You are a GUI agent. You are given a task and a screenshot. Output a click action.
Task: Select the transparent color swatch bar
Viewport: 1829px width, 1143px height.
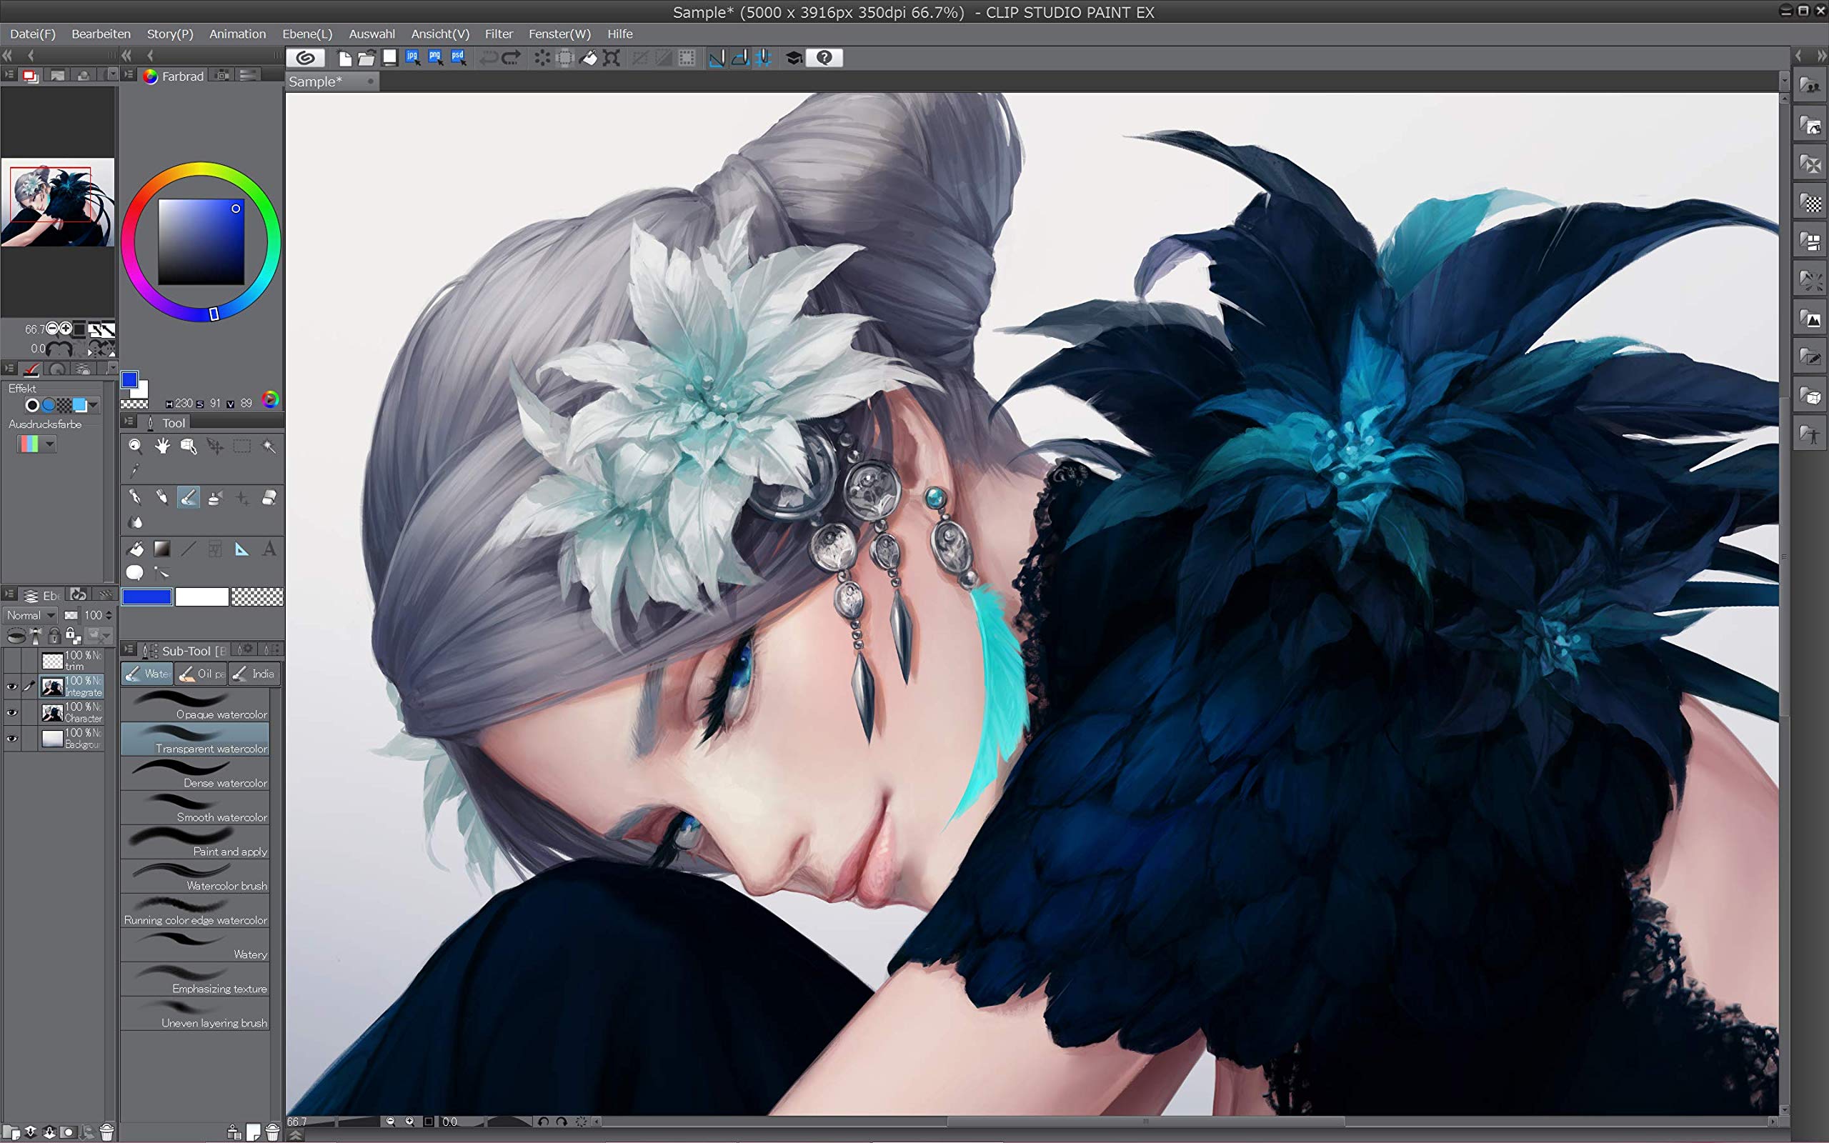[257, 597]
